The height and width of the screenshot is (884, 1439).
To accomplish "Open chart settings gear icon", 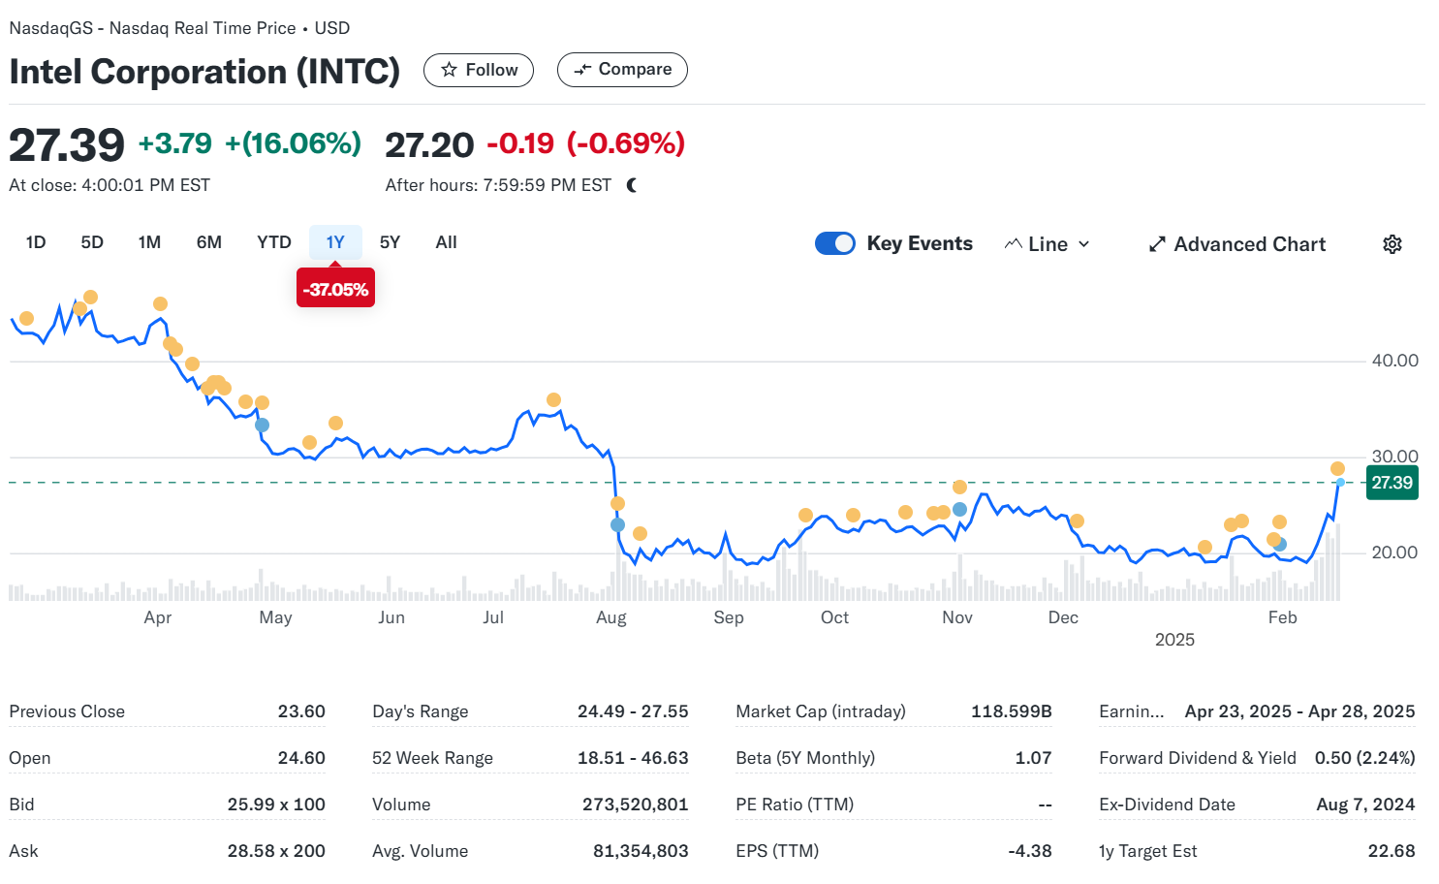I will click(x=1392, y=244).
